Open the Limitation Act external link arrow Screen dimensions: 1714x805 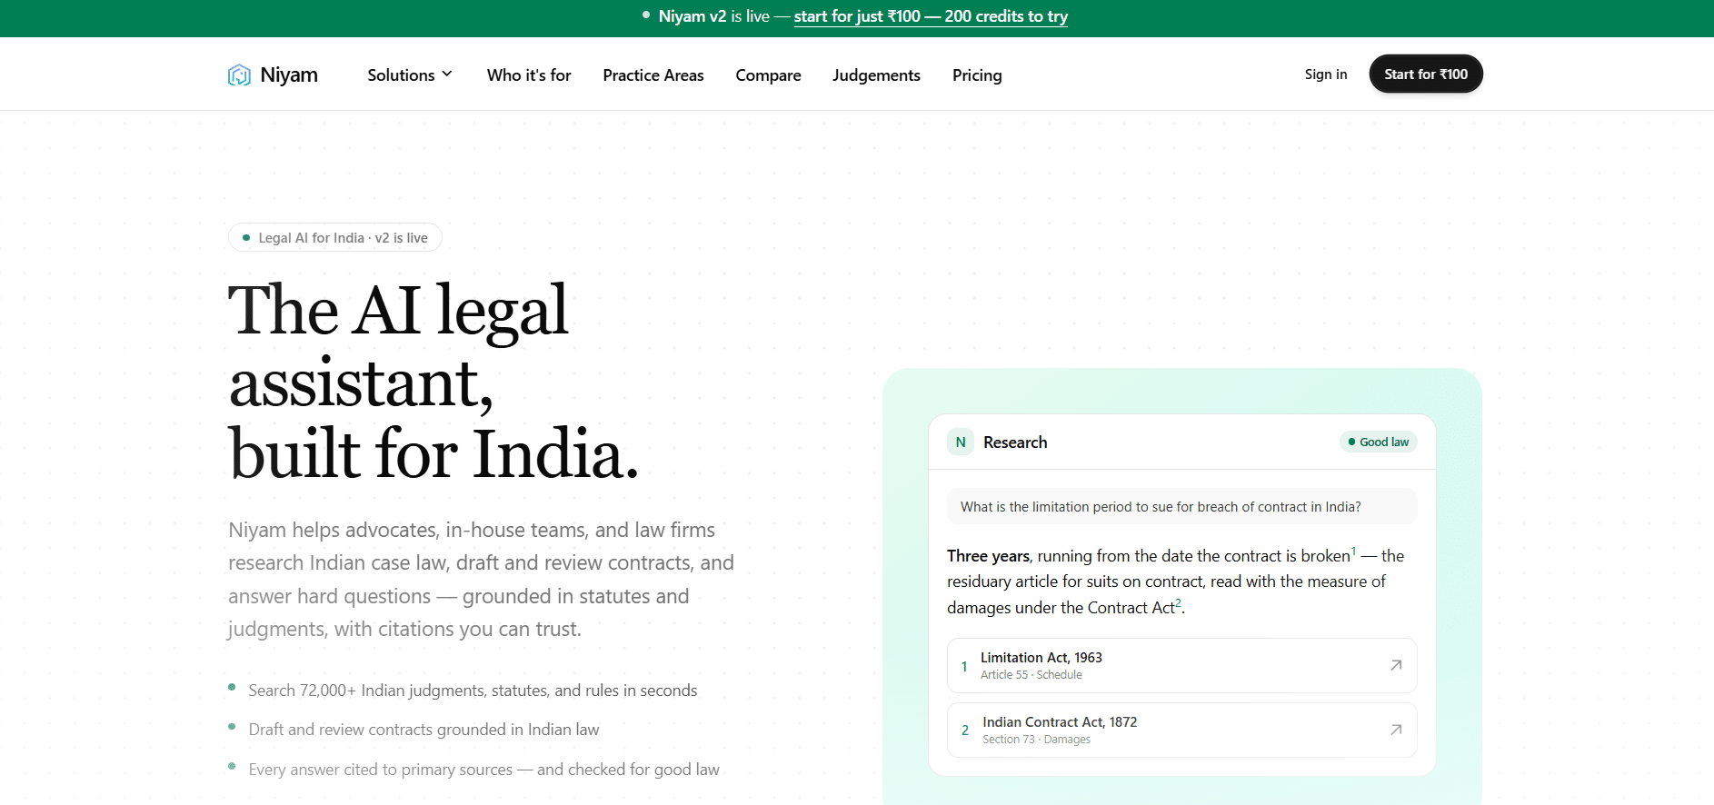(1396, 665)
